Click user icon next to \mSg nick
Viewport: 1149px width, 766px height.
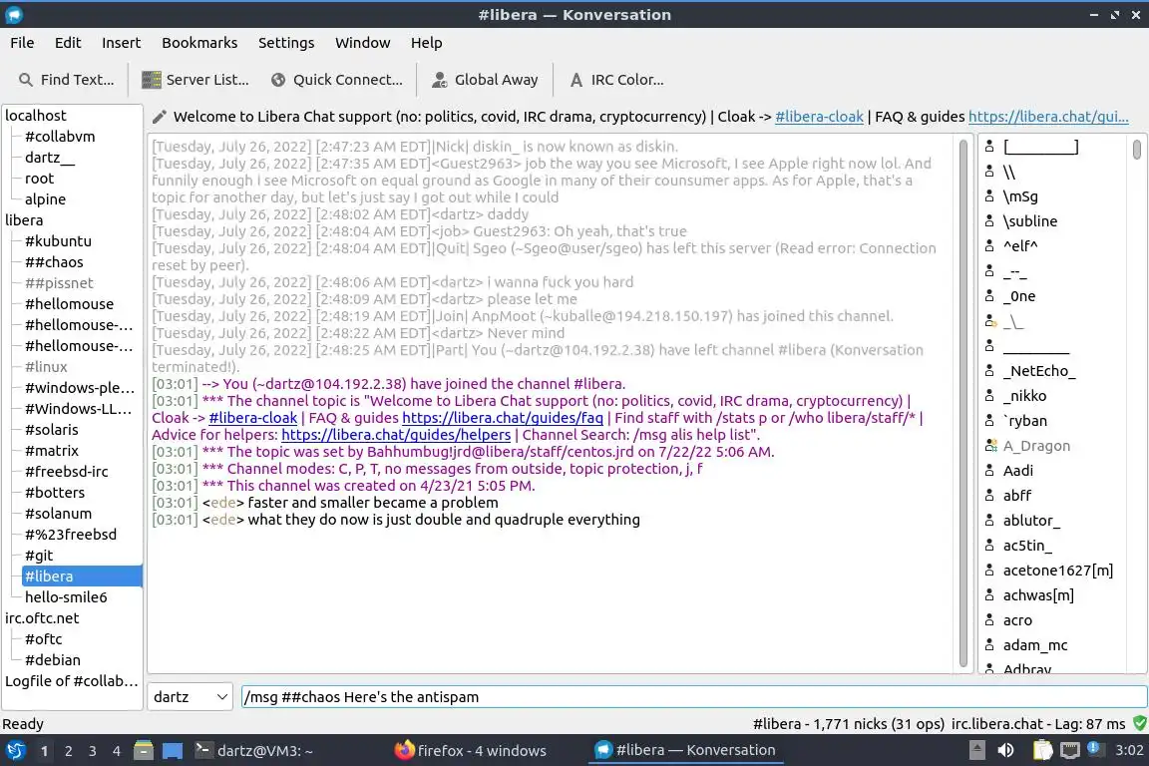(x=989, y=195)
